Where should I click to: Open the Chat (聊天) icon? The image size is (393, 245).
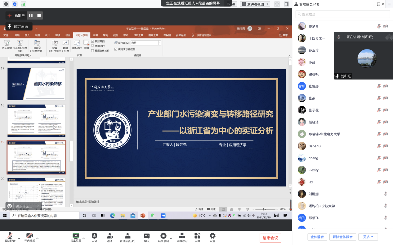coord(147,236)
